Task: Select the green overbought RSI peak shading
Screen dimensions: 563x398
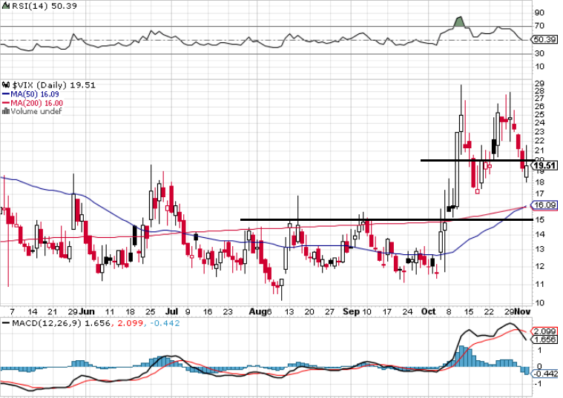Action: pos(458,22)
